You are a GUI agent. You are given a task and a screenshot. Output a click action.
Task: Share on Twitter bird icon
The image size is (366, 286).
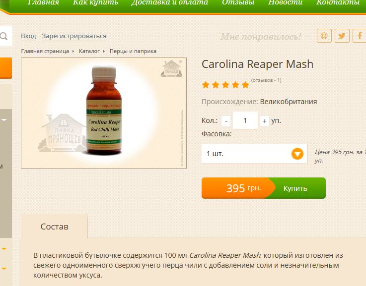tap(342, 36)
